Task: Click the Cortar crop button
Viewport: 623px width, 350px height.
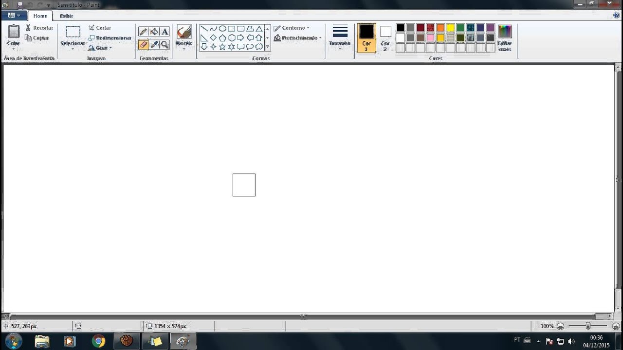Action: pyautogui.click(x=100, y=28)
